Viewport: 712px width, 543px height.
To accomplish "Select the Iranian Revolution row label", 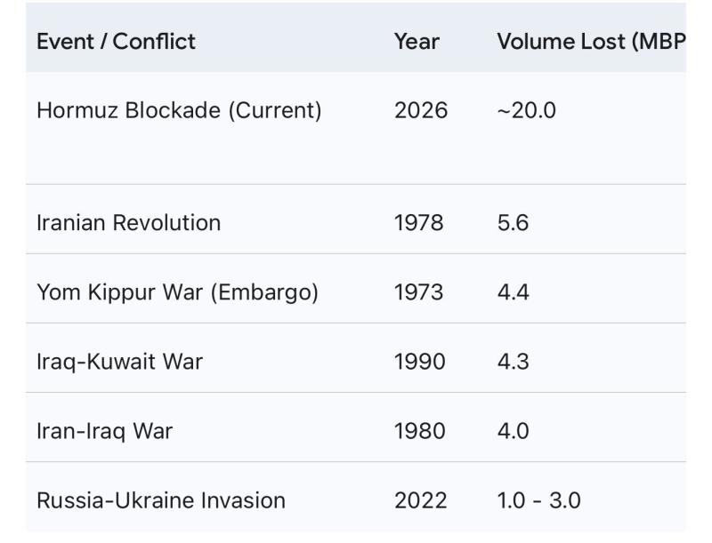I will (128, 222).
